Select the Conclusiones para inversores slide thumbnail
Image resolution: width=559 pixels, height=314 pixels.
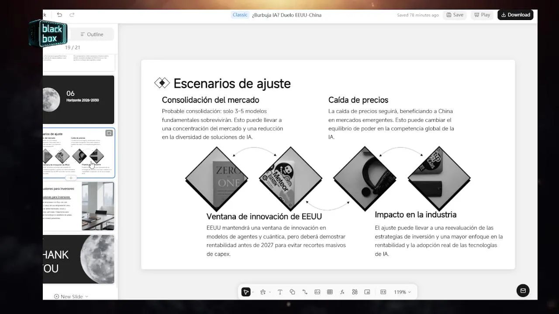pyautogui.click(x=79, y=206)
